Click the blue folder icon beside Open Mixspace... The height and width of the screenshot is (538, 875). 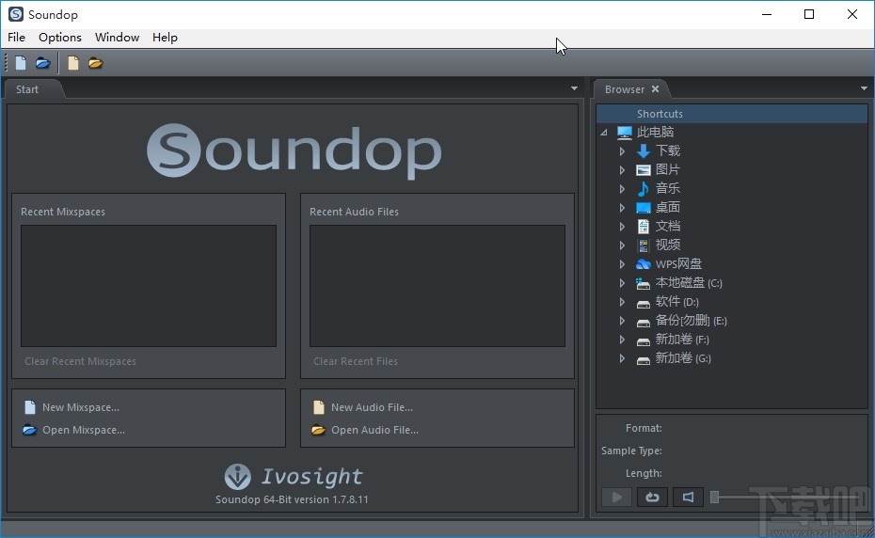29,430
